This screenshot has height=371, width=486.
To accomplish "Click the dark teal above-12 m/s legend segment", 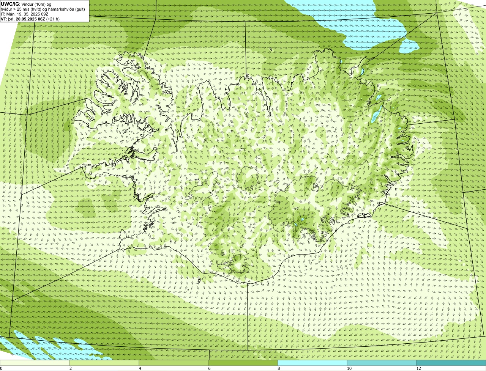I will click(451, 363).
